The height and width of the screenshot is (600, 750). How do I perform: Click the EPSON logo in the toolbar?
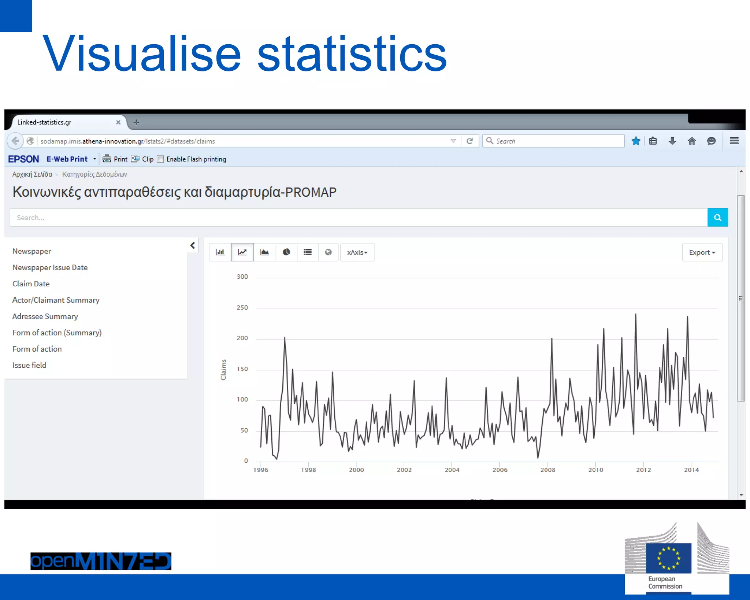coord(23,159)
